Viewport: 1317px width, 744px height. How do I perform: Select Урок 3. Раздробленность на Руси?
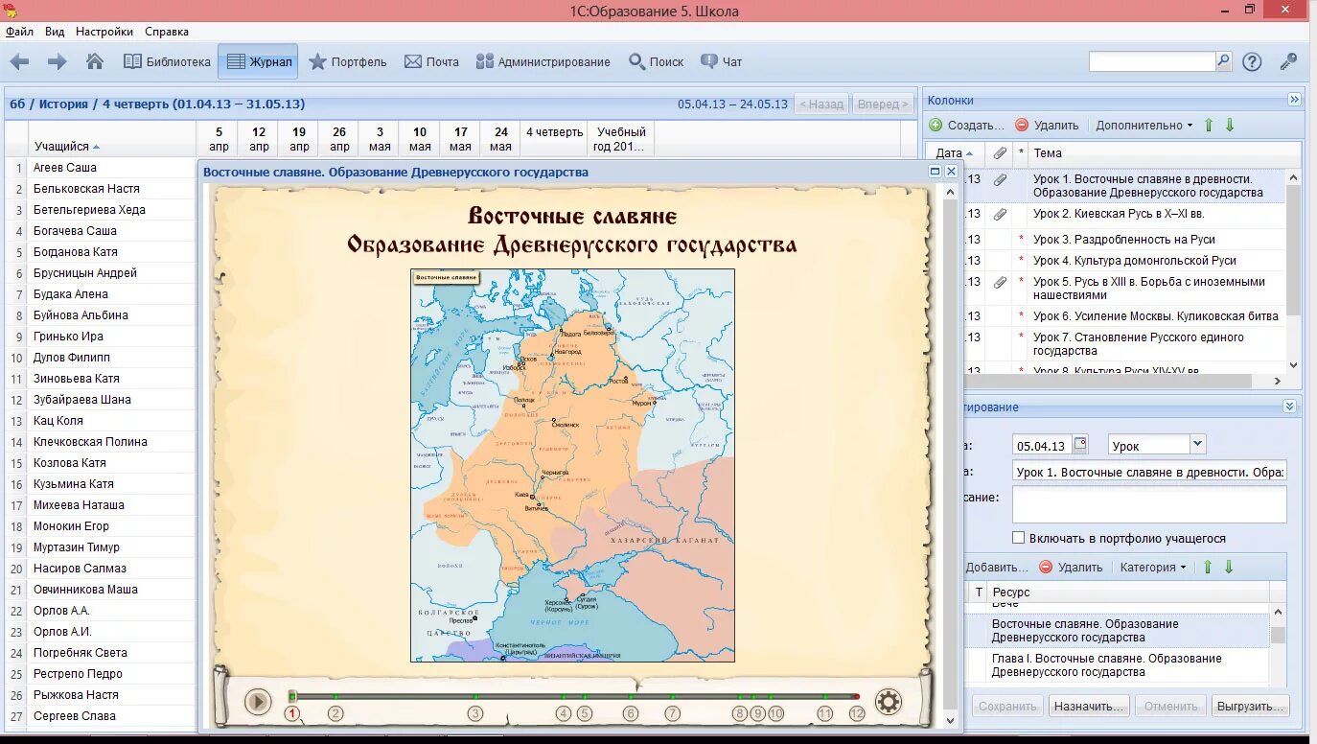(x=1123, y=240)
